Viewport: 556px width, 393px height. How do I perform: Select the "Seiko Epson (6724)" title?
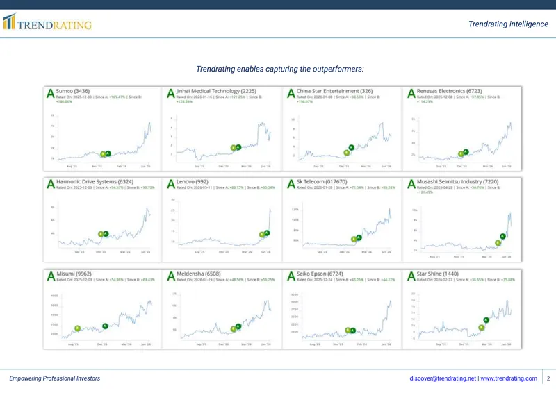click(x=320, y=274)
